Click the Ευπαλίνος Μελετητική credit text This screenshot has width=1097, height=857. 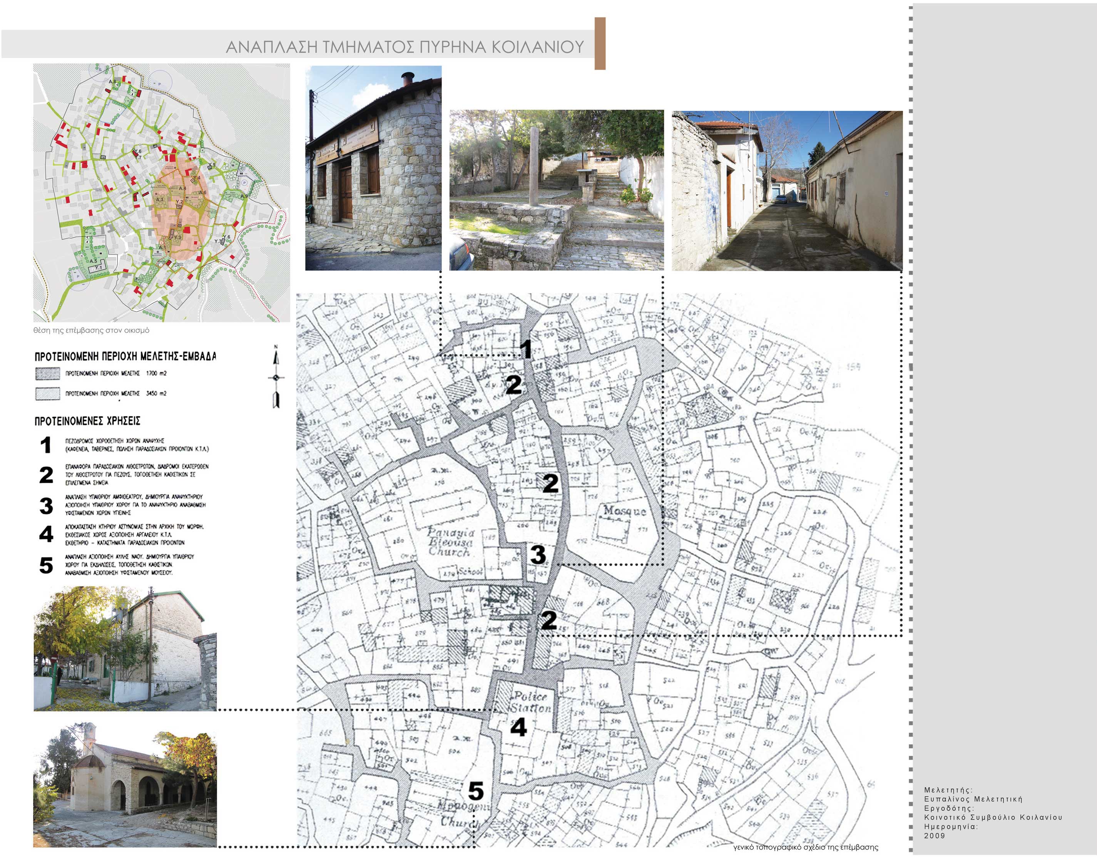(x=973, y=799)
